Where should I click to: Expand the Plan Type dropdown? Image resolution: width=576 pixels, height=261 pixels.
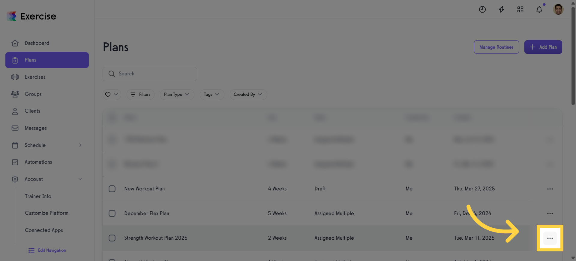click(x=177, y=94)
